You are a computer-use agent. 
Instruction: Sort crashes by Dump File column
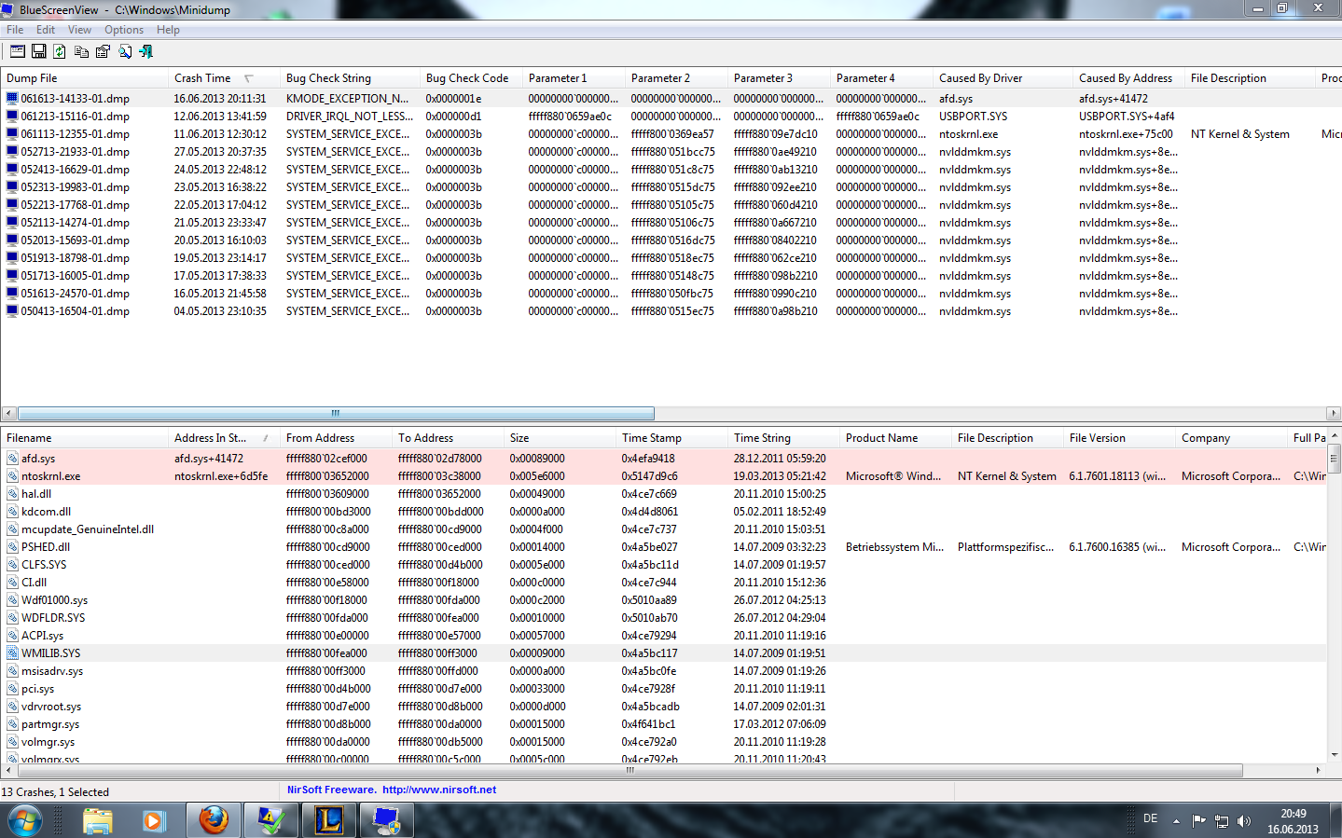84,78
